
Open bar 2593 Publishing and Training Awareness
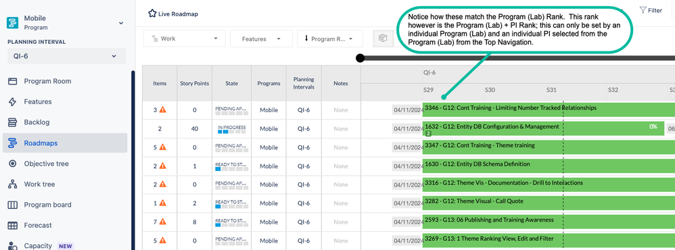[x=549, y=222]
